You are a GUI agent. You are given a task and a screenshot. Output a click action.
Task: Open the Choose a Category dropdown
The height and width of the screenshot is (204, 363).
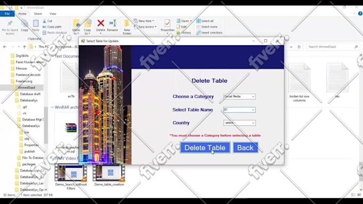pyautogui.click(x=239, y=96)
